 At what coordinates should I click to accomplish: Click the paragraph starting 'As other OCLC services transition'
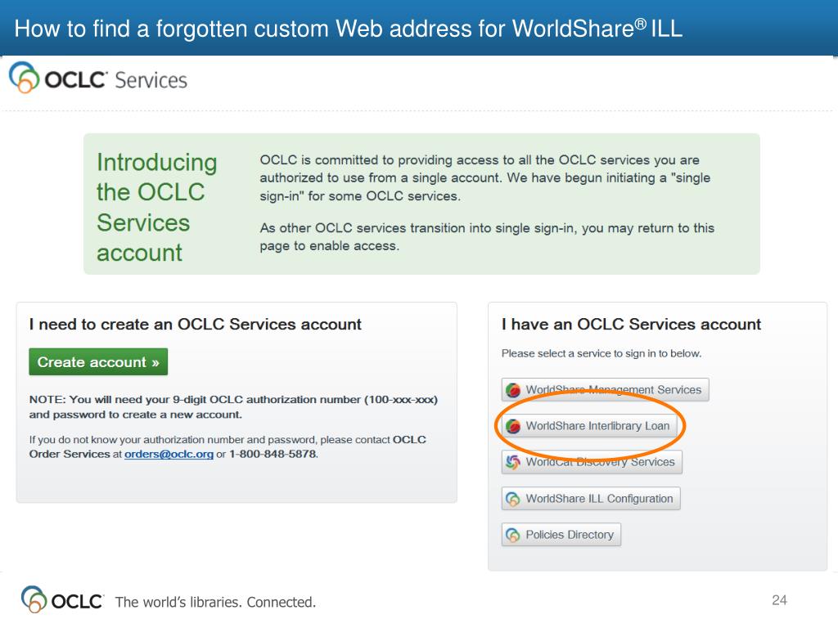(487, 236)
